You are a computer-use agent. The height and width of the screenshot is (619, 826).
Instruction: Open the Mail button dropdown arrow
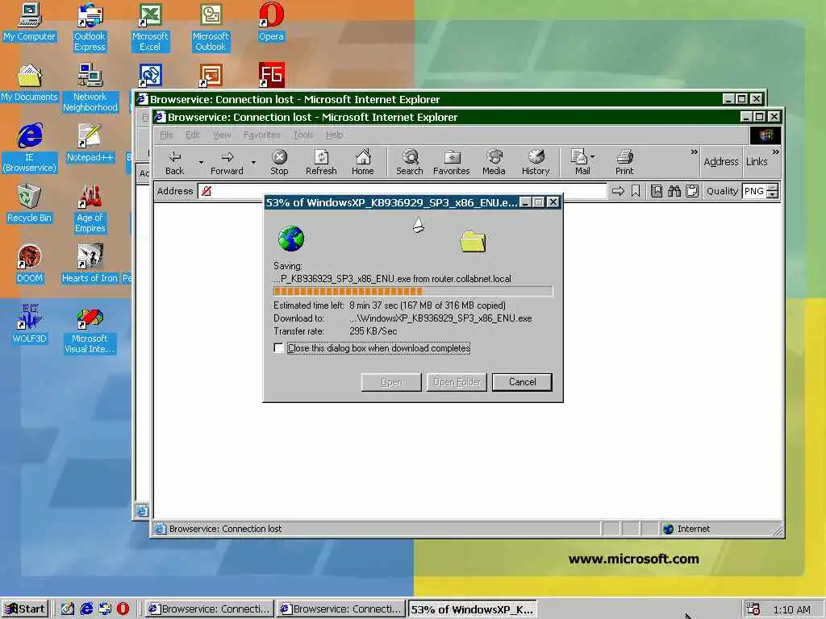tap(593, 157)
